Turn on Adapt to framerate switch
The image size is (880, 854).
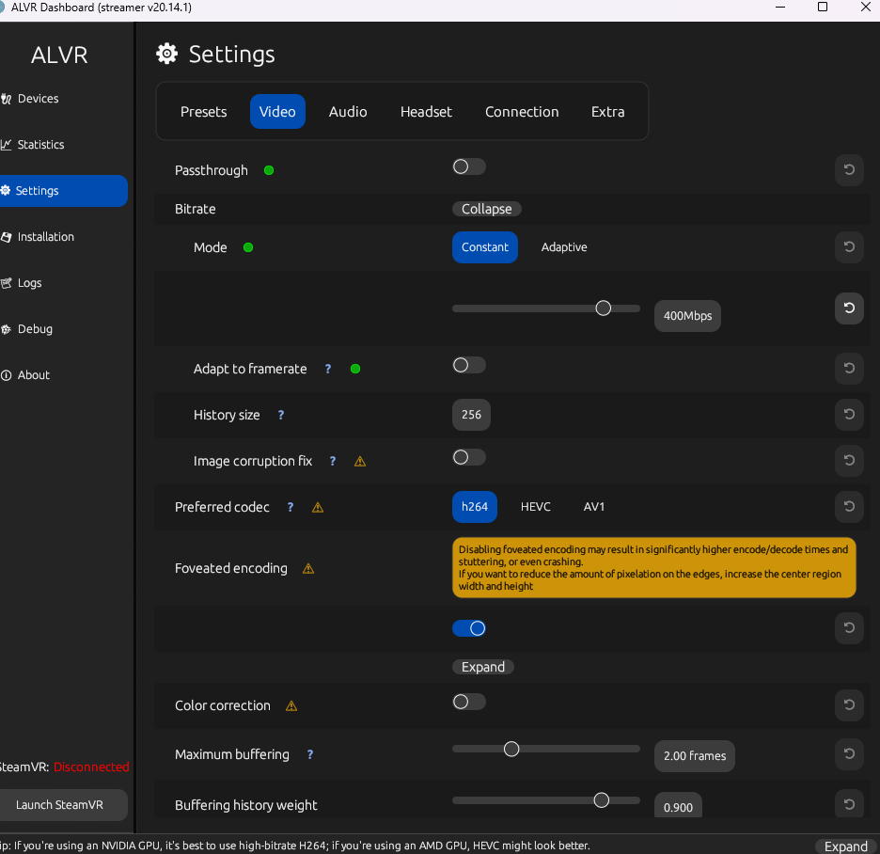(468, 365)
